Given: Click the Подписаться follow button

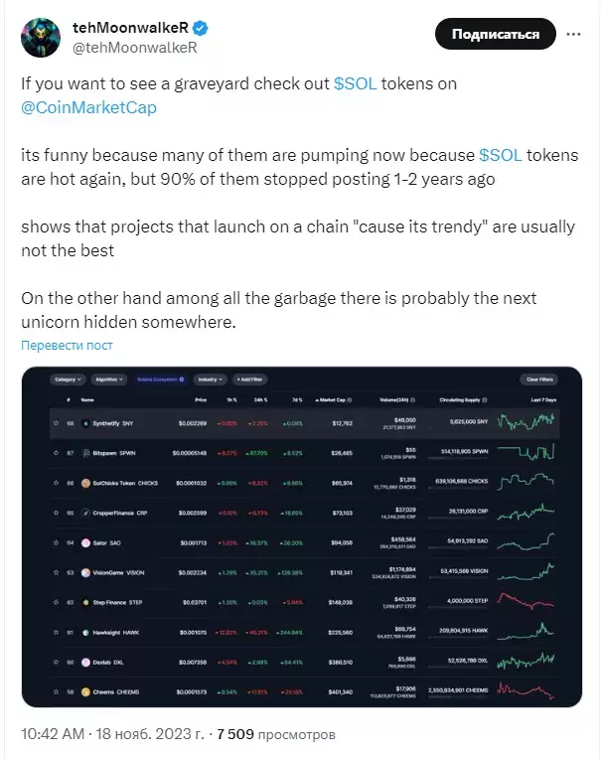Looking at the screenshot, I should [496, 34].
